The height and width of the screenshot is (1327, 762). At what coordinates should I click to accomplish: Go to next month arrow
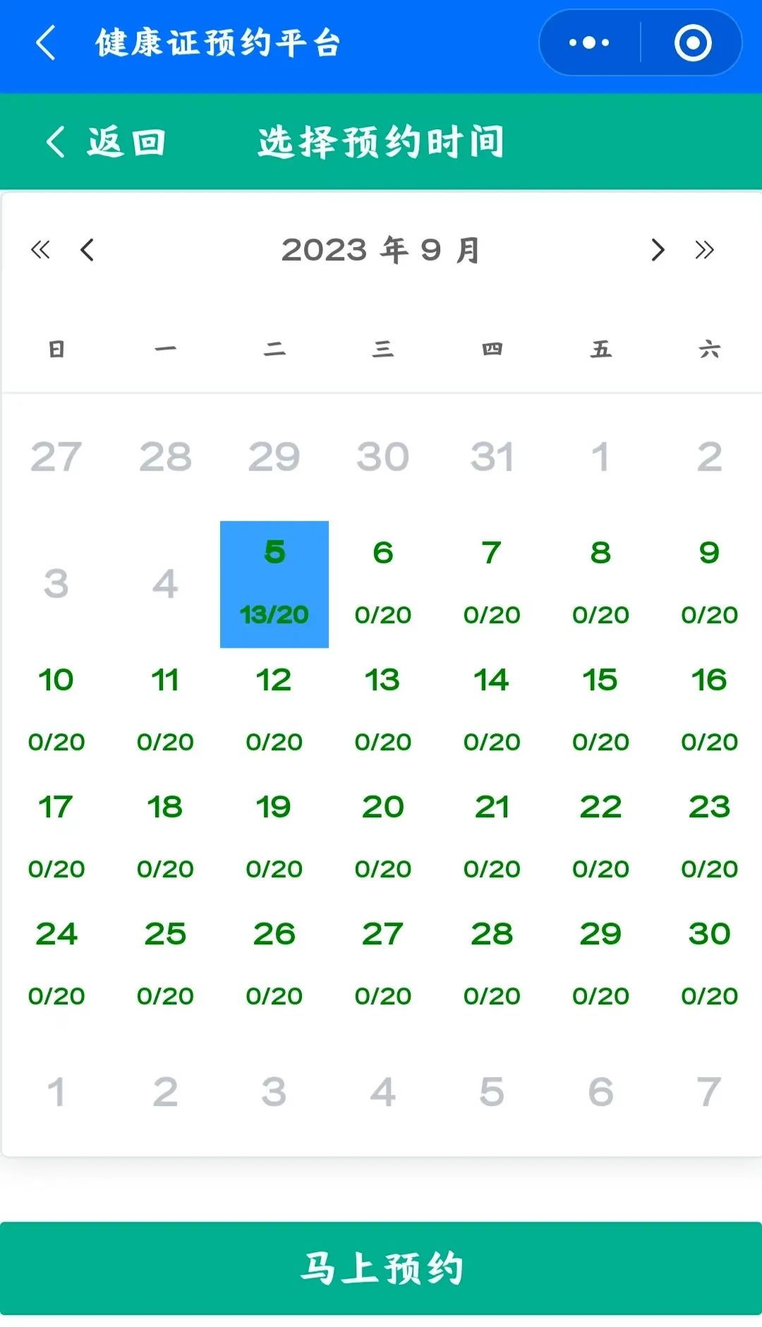658,249
